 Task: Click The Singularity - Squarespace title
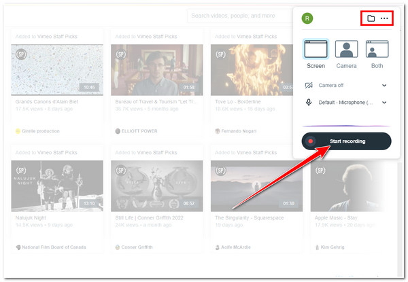pyautogui.click(x=250, y=218)
